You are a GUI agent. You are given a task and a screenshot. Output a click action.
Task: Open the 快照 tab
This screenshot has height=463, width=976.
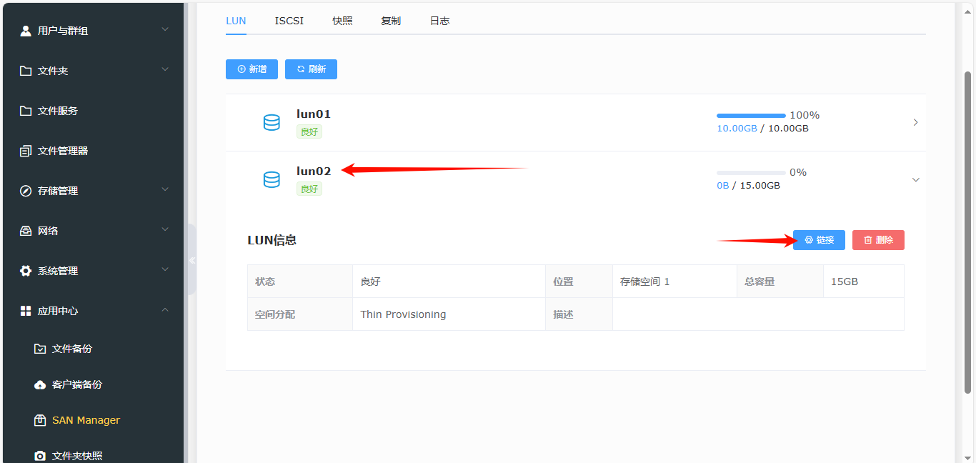pos(342,21)
